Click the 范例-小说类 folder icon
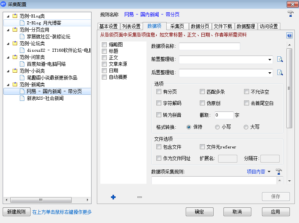The image size is (299, 223). 15,71
